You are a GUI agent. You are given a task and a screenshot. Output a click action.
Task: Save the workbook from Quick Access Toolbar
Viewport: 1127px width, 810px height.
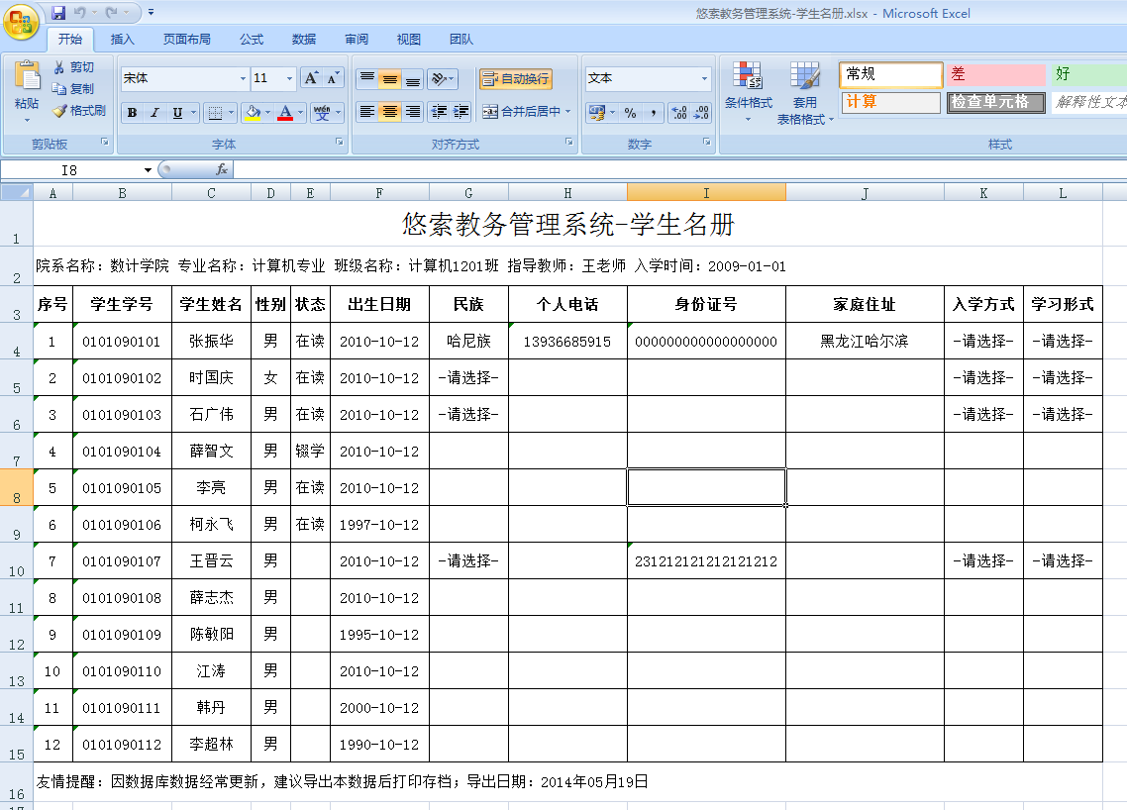tap(59, 12)
